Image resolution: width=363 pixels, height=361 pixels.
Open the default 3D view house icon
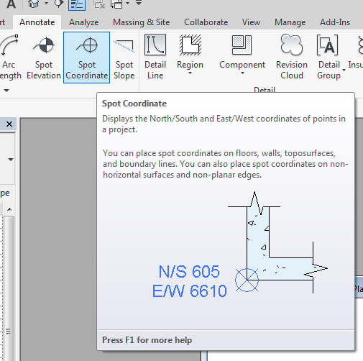pos(34,4)
